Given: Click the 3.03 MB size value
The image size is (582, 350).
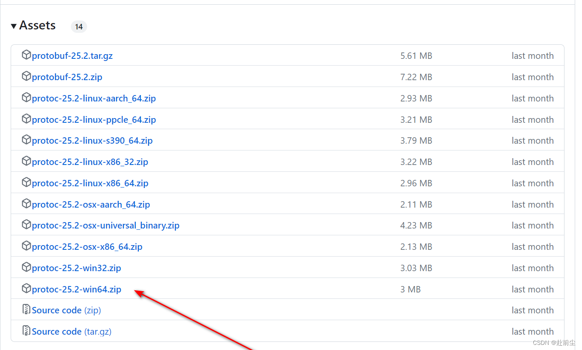Looking at the screenshot, I should [416, 268].
